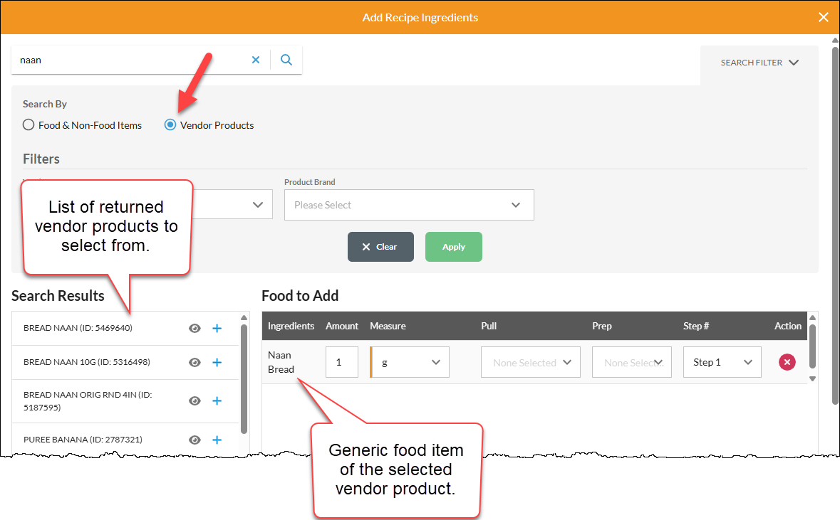Add PUREE BANANA to recipe
Screen dimensions: 840x520
point(217,440)
